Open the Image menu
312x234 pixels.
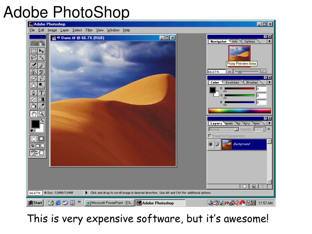[52, 30]
